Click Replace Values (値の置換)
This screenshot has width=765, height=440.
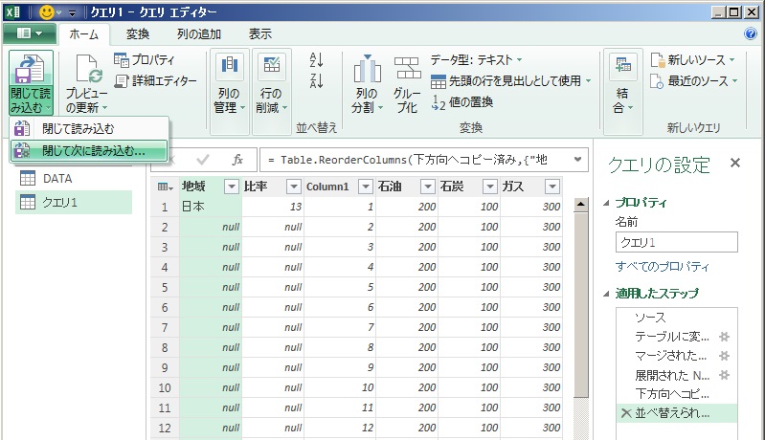(x=462, y=102)
